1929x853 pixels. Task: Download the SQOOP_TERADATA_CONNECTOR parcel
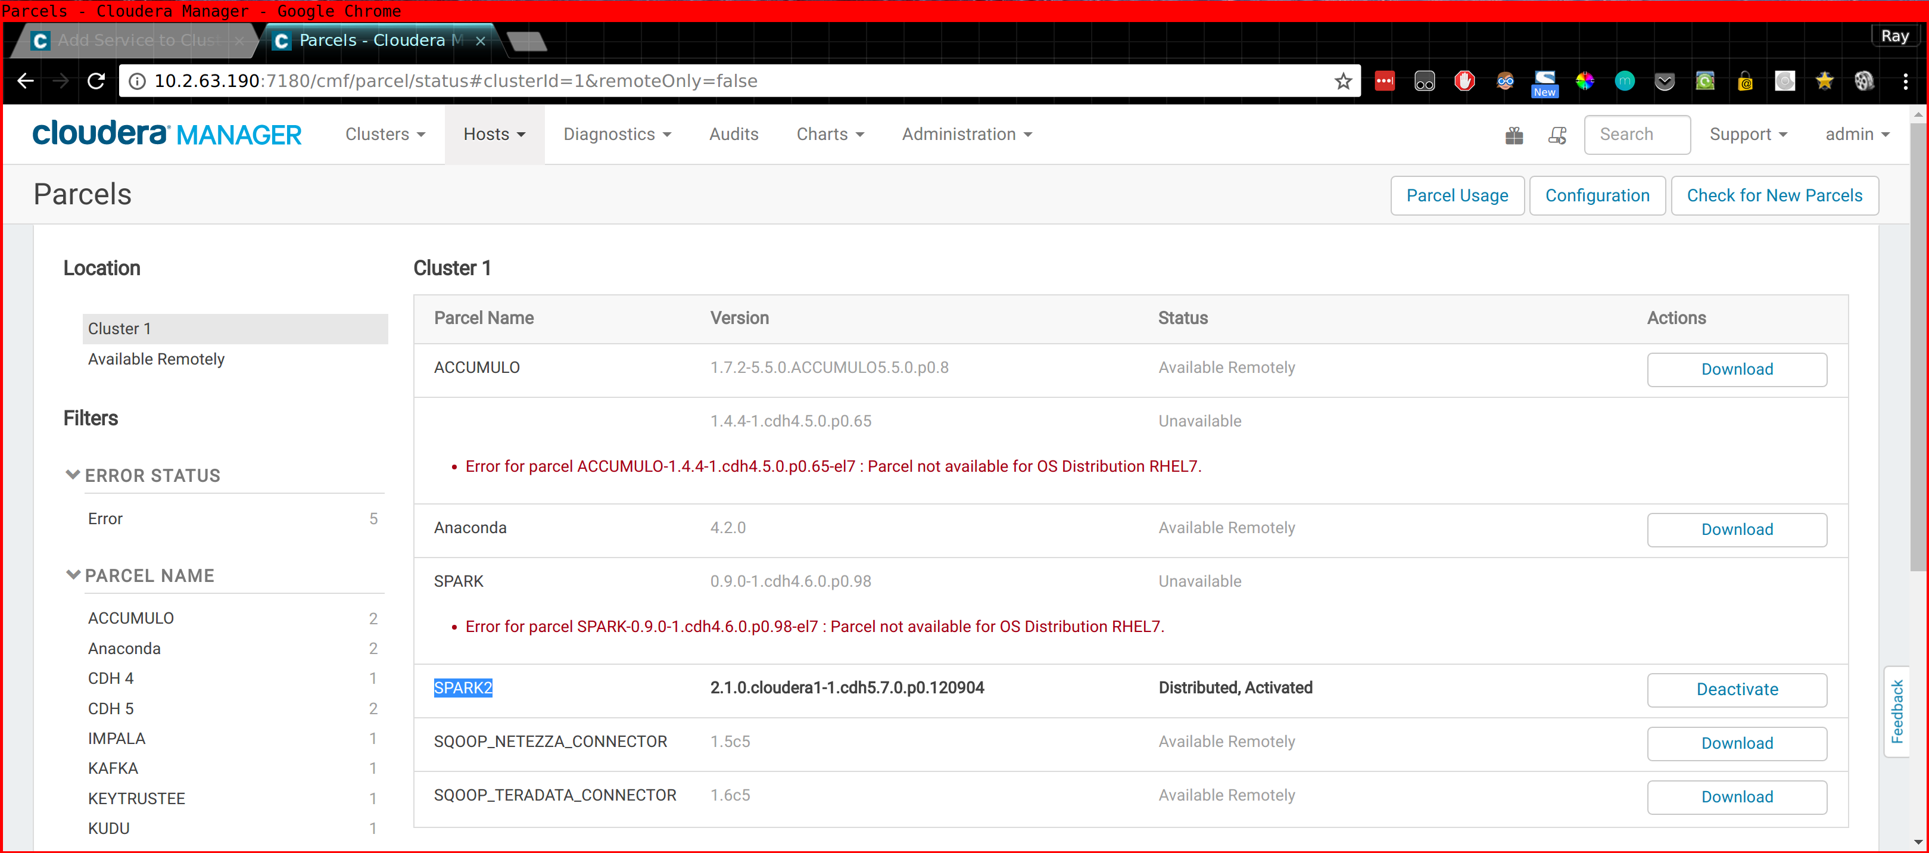1737,797
